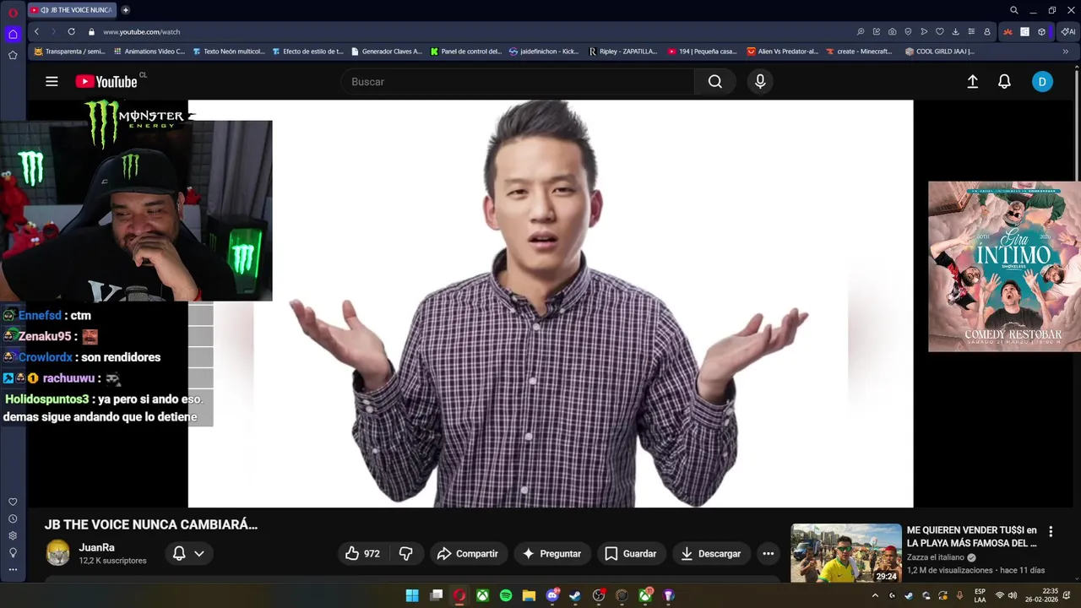Viewport: 1081px width, 608px height.
Task: Open Zazza el italiano channel text
Action: coord(935,557)
